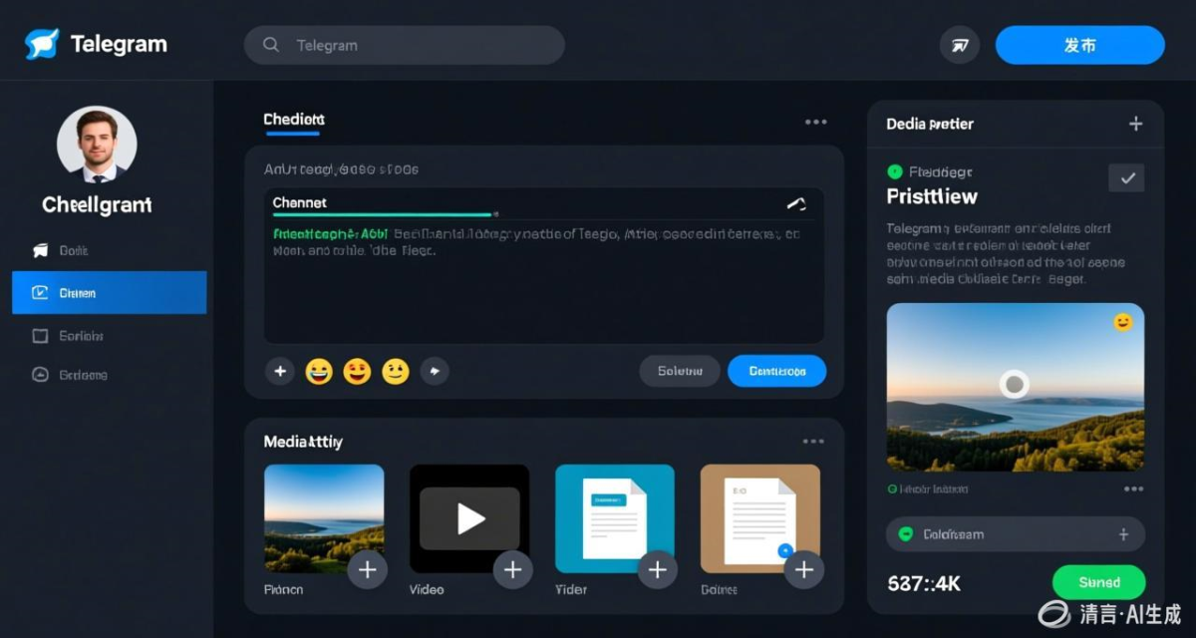Switch to the Chediett tab

tap(293, 120)
